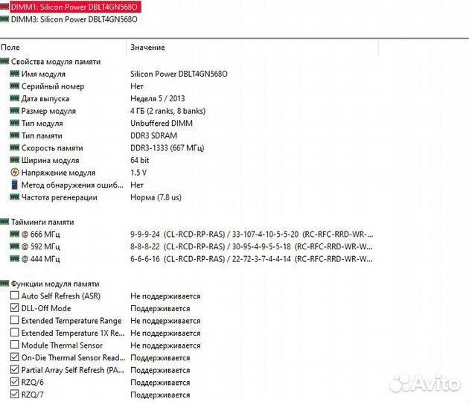Select Не поддерживается value for Module Thermal Sensor
The image size is (469, 402).
click(165, 345)
